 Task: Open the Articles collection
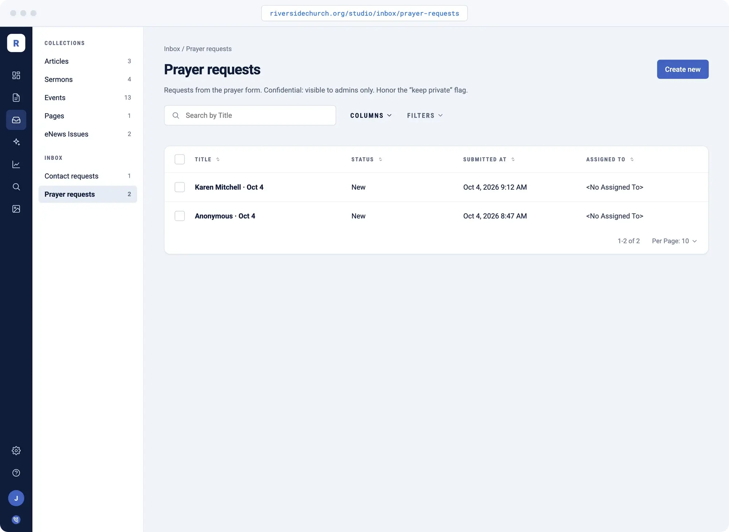(x=87, y=61)
